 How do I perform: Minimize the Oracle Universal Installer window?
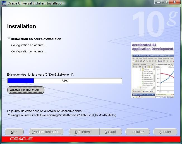(x=159, y=2)
